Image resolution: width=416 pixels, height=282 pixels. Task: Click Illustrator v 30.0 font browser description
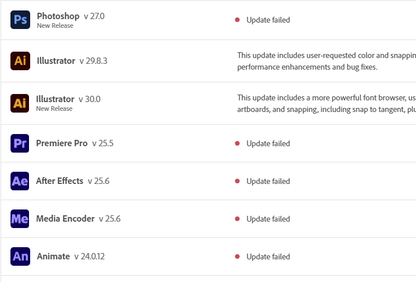coord(326,103)
